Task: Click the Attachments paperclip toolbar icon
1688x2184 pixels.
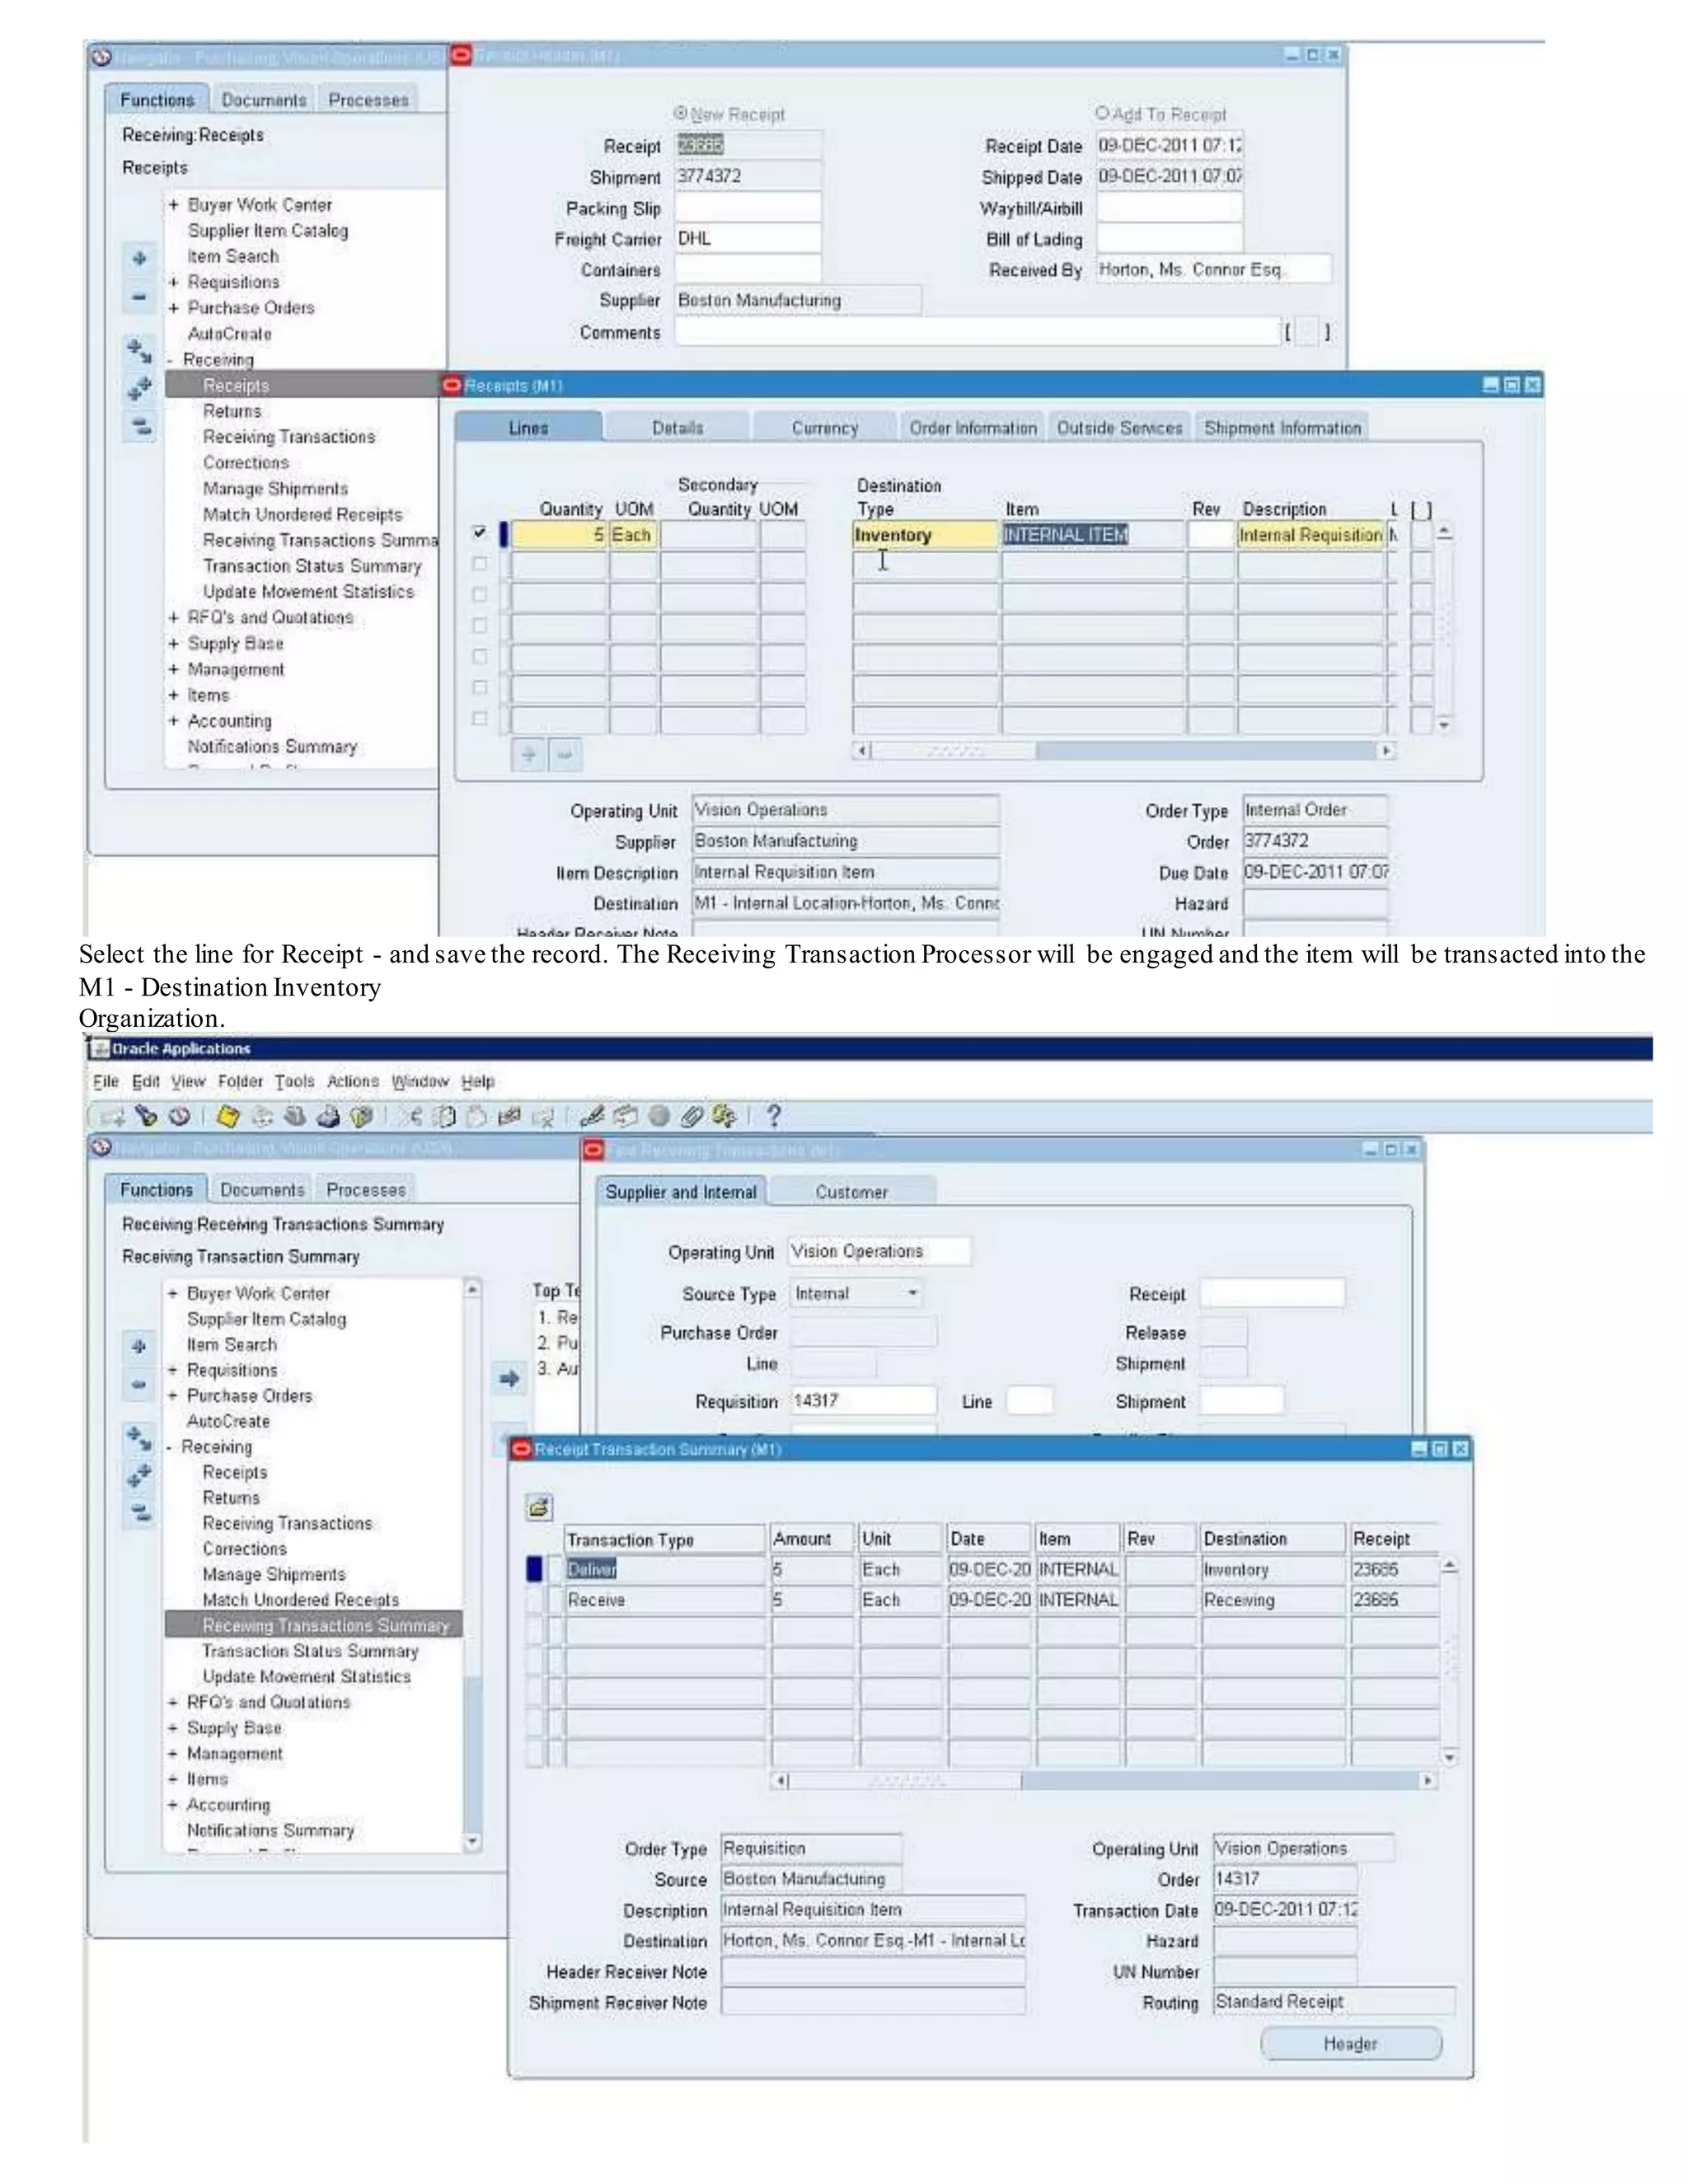Action: tap(692, 1116)
